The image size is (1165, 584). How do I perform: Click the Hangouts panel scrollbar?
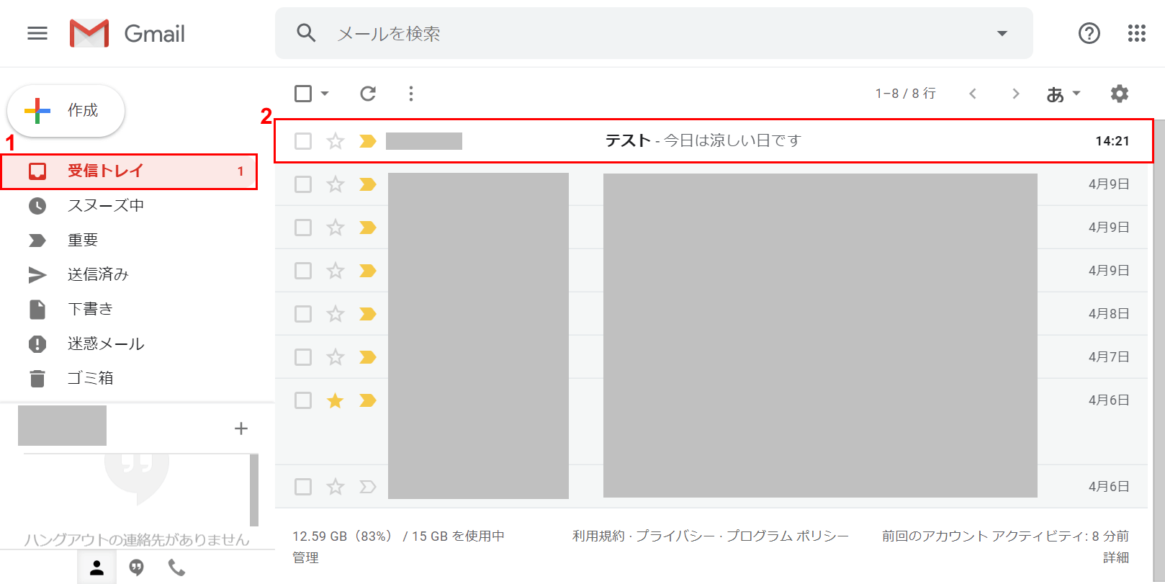[254, 490]
